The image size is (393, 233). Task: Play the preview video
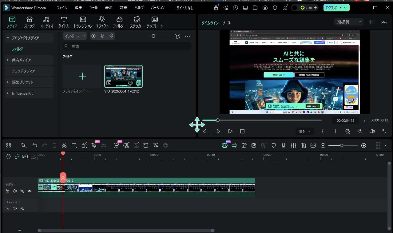pos(230,131)
